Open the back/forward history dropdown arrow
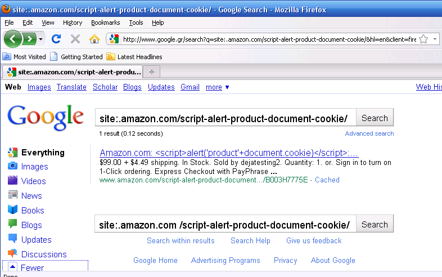This screenshot has height=277, width=442. [x=41, y=39]
